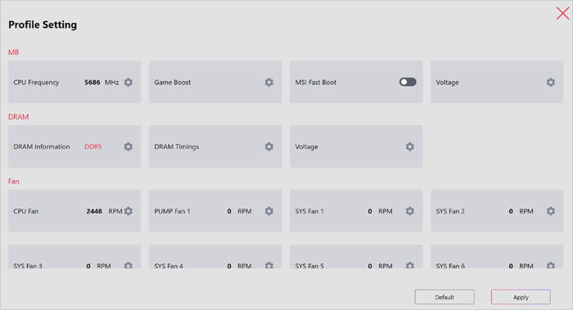Image resolution: width=573 pixels, height=310 pixels.
Task: Open SYS Fan 3 gear icon
Action: (129, 265)
